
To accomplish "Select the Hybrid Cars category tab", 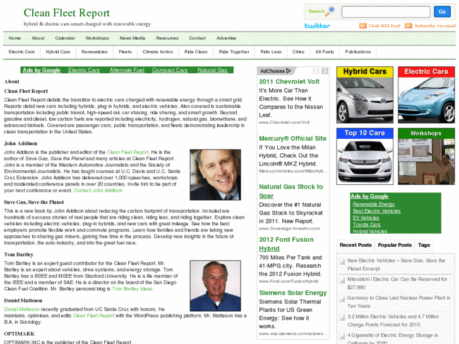I will (58, 52).
